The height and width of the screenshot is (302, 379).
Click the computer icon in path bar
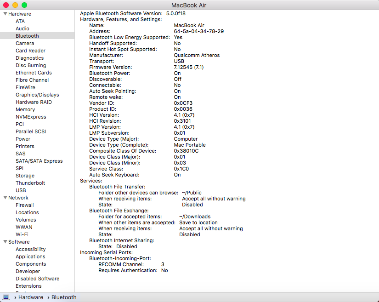[6, 297]
